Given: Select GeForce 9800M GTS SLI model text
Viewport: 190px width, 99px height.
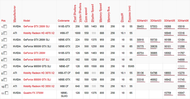Looking at the screenshot, I should tap(37, 67).
